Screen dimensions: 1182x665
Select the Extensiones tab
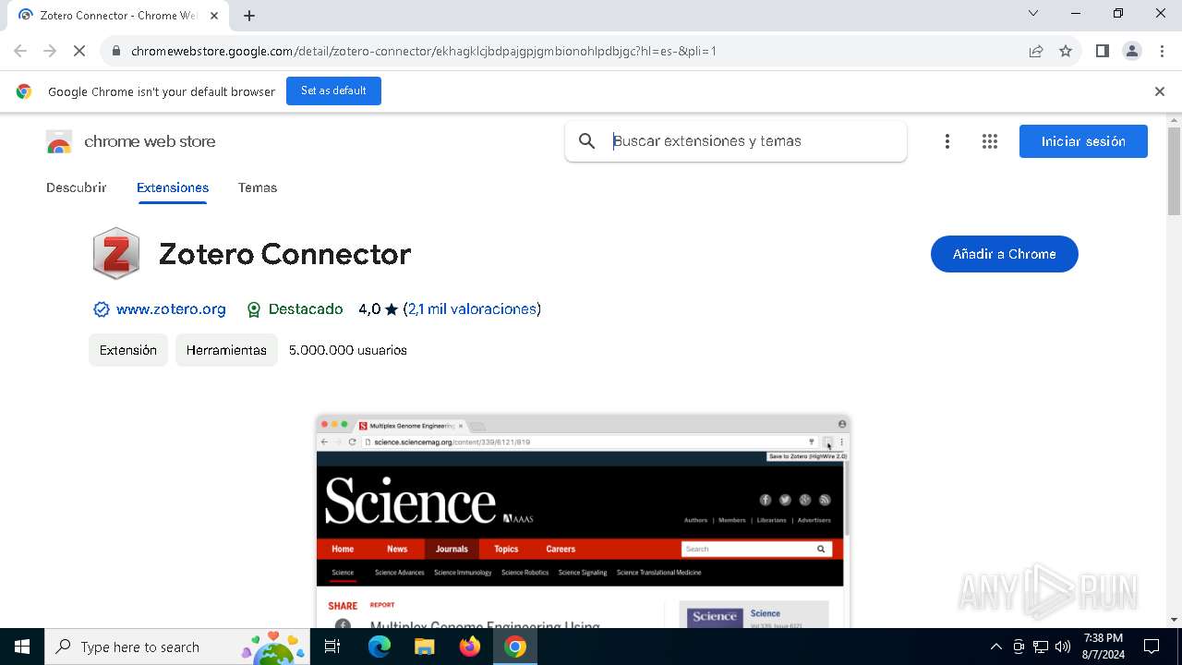click(173, 187)
